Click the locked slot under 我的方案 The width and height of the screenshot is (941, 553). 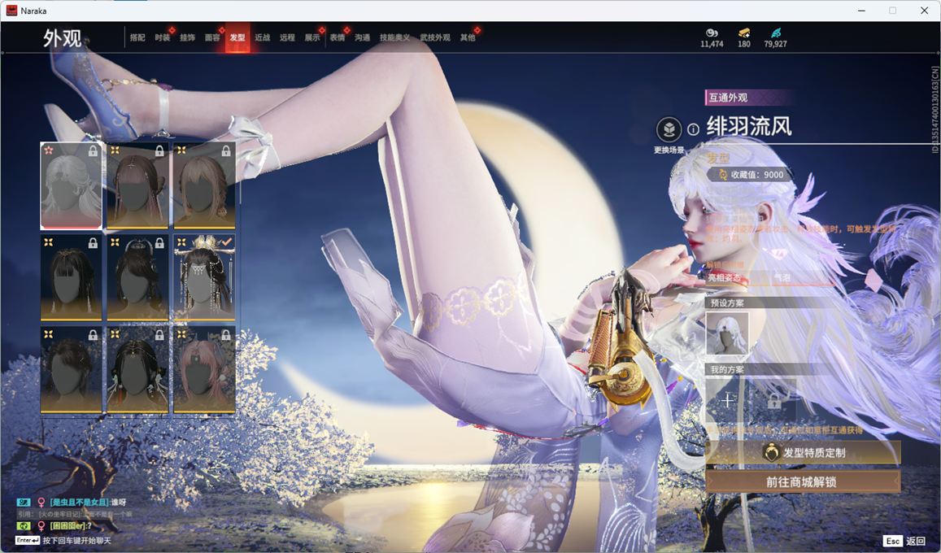[773, 400]
